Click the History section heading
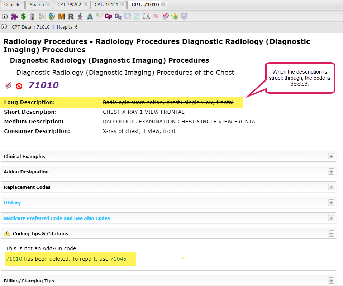 pyautogui.click(x=12, y=203)
